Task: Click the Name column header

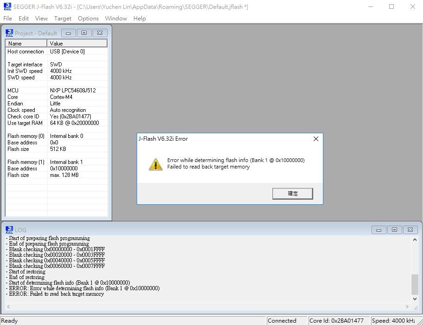Action: tap(26, 43)
